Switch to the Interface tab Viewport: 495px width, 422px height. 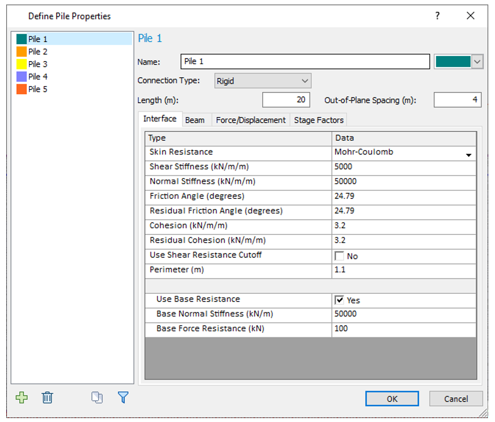coord(160,119)
